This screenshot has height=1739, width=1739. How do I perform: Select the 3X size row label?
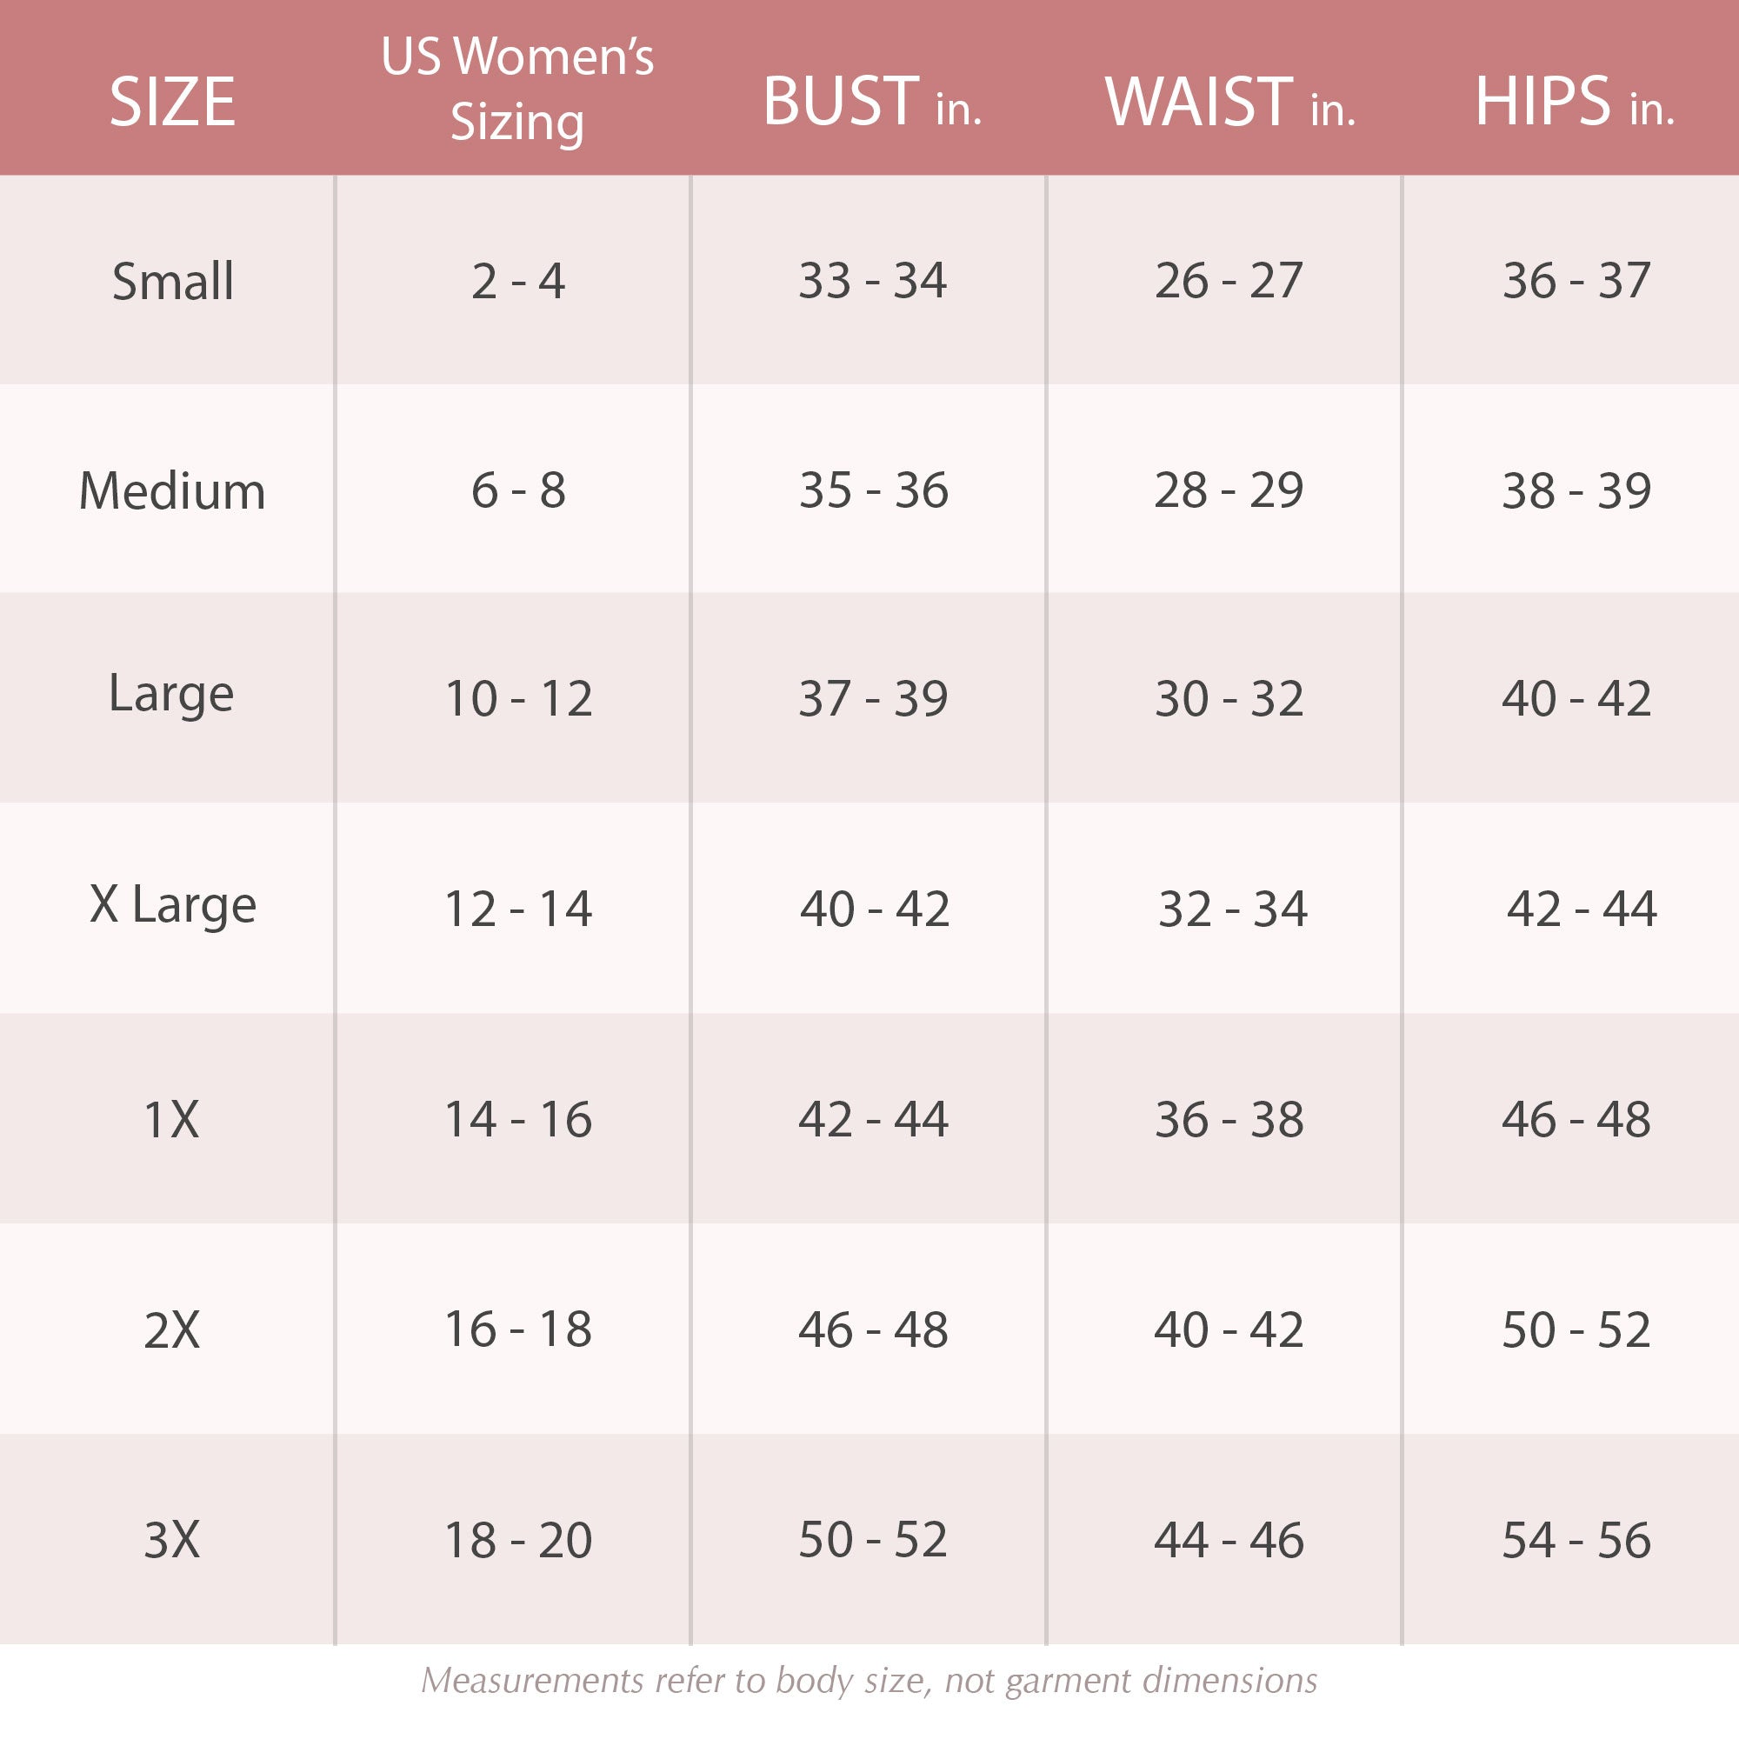171,1539
